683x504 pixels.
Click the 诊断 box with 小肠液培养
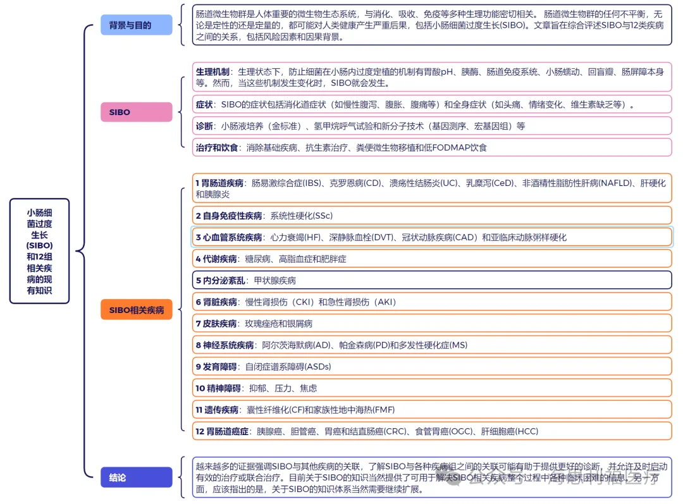point(432,126)
